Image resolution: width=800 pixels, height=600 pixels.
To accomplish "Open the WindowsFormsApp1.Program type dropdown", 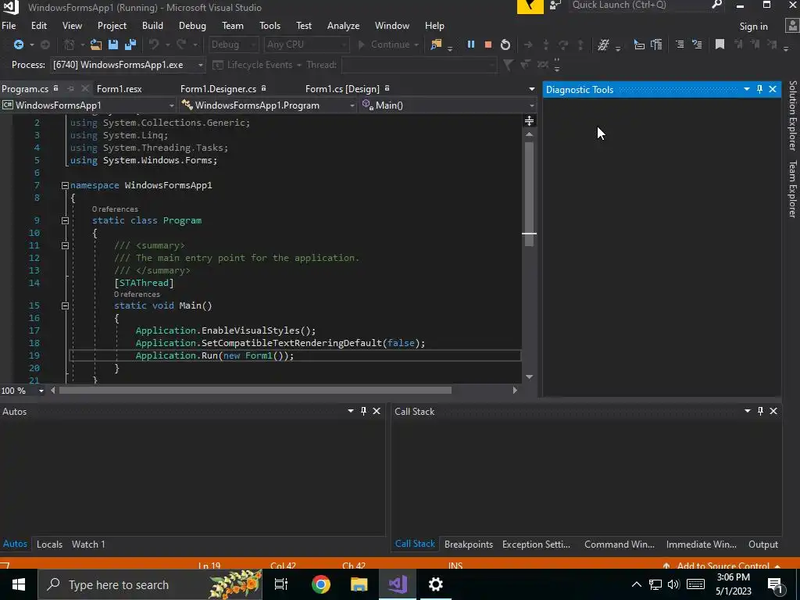I will click(269, 105).
